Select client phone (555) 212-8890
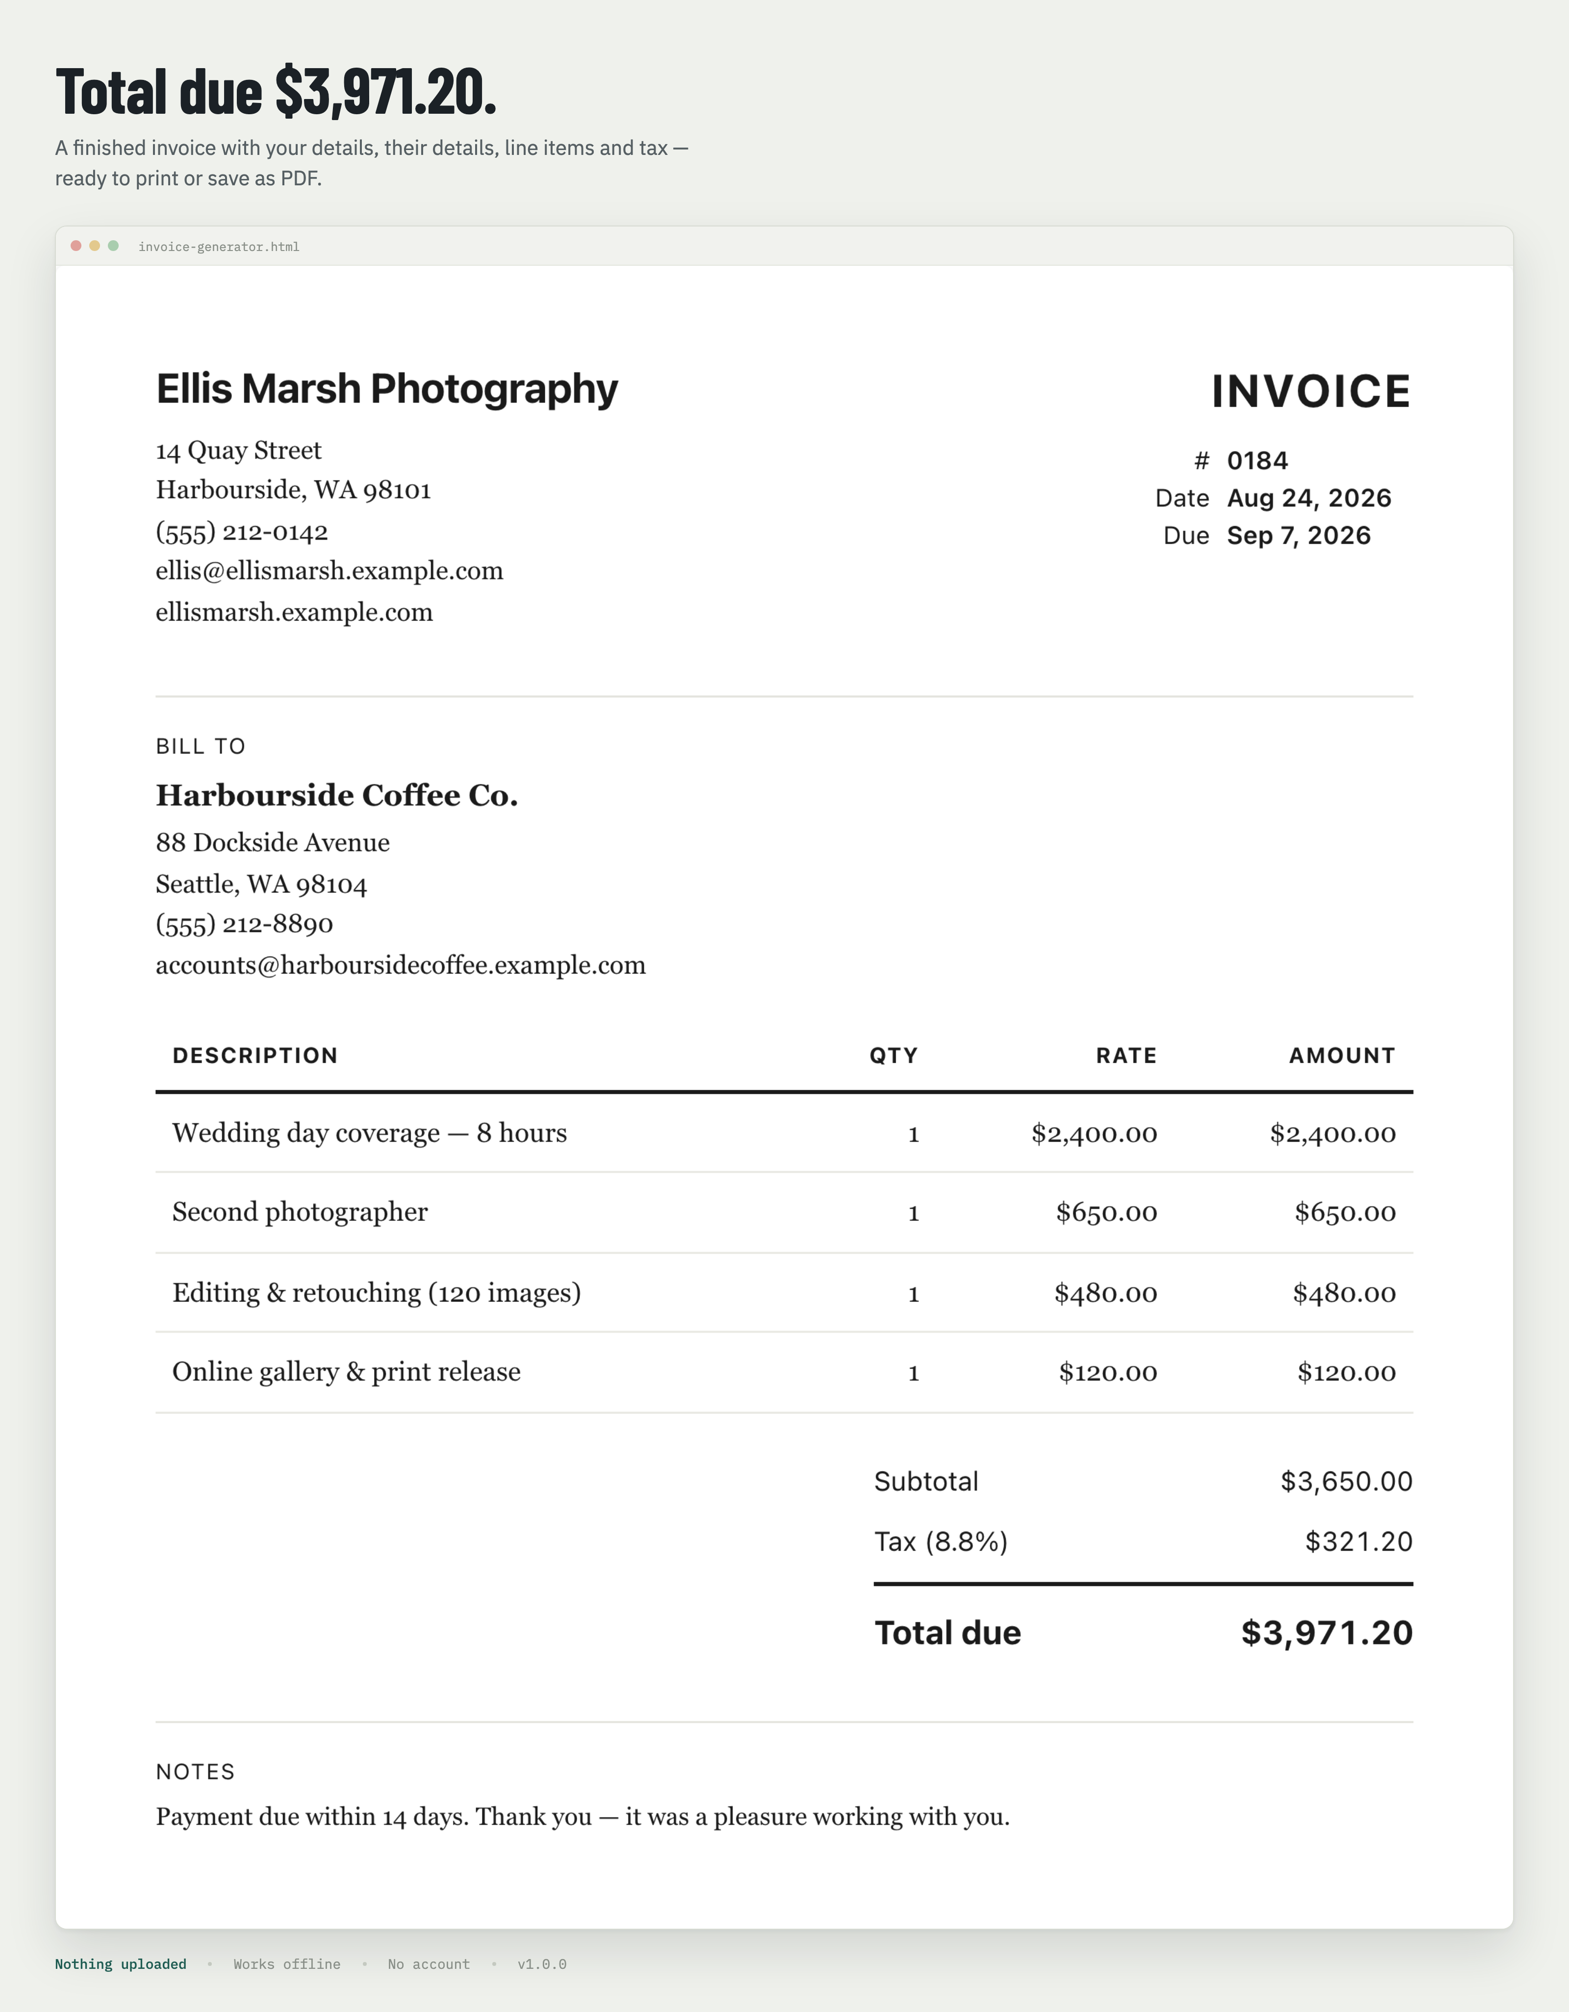1569x2012 pixels. coord(244,924)
